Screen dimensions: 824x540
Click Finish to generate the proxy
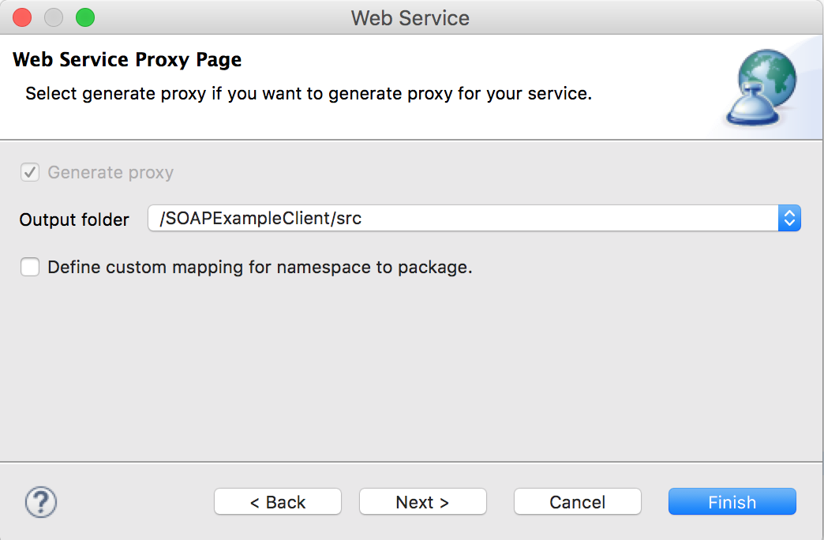coord(732,501)
